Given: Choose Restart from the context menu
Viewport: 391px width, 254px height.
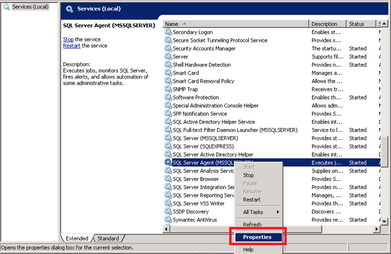Looking at the screenshot, I should [x=252, y=200].
